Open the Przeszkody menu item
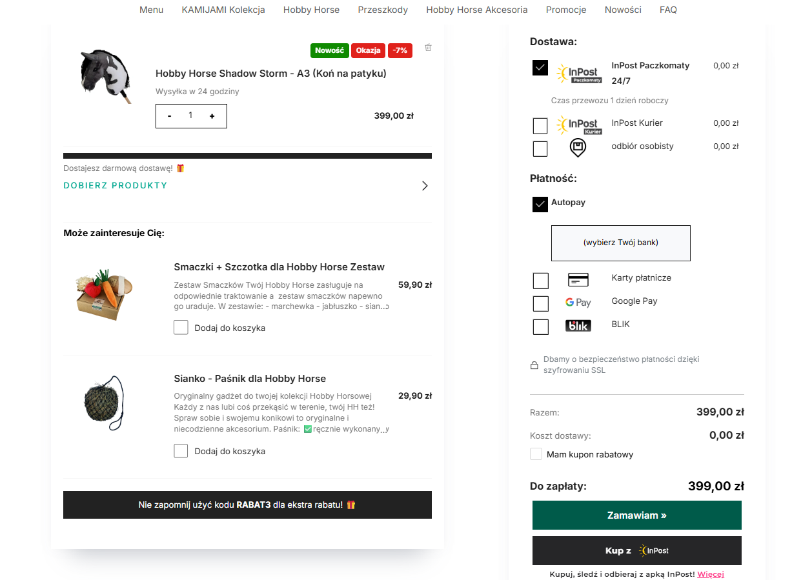Viewport: 812px width, 580px height. point(383,10)
